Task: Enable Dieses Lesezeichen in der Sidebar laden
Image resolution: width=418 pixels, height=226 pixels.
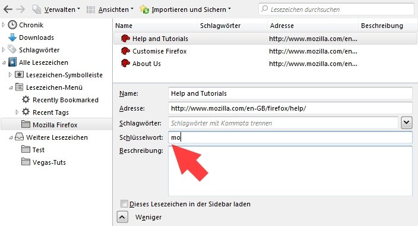Action: [124, 204]
